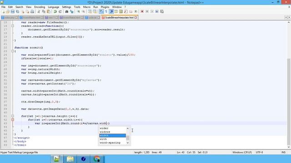Toggle Show All Characters pilcrow icon
This screenshot has height=163, width=291.
106,11
